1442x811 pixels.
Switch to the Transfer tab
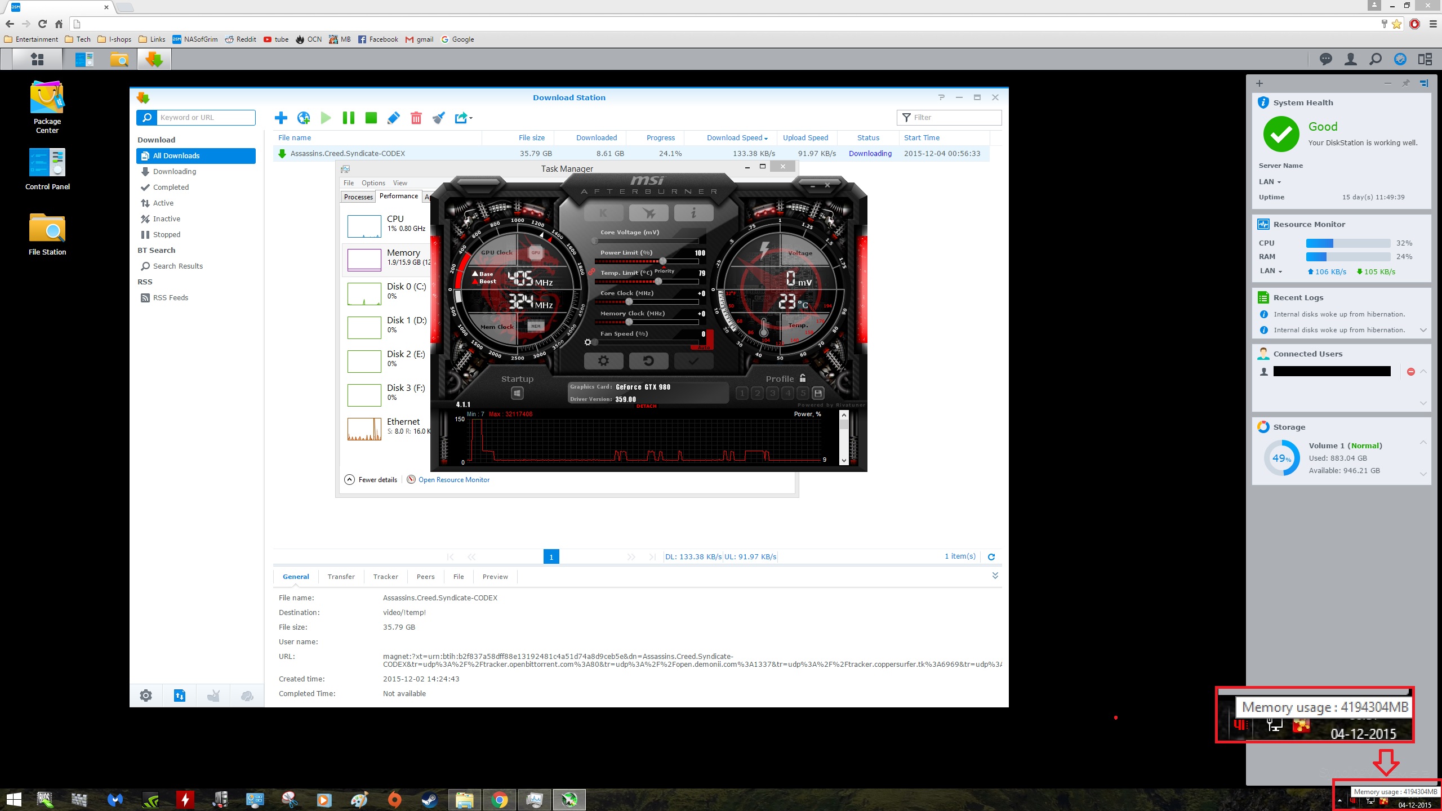341,577
